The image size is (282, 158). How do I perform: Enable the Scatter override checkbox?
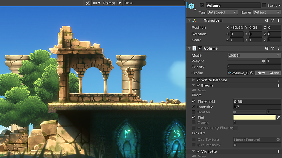(x=194, y=112)
